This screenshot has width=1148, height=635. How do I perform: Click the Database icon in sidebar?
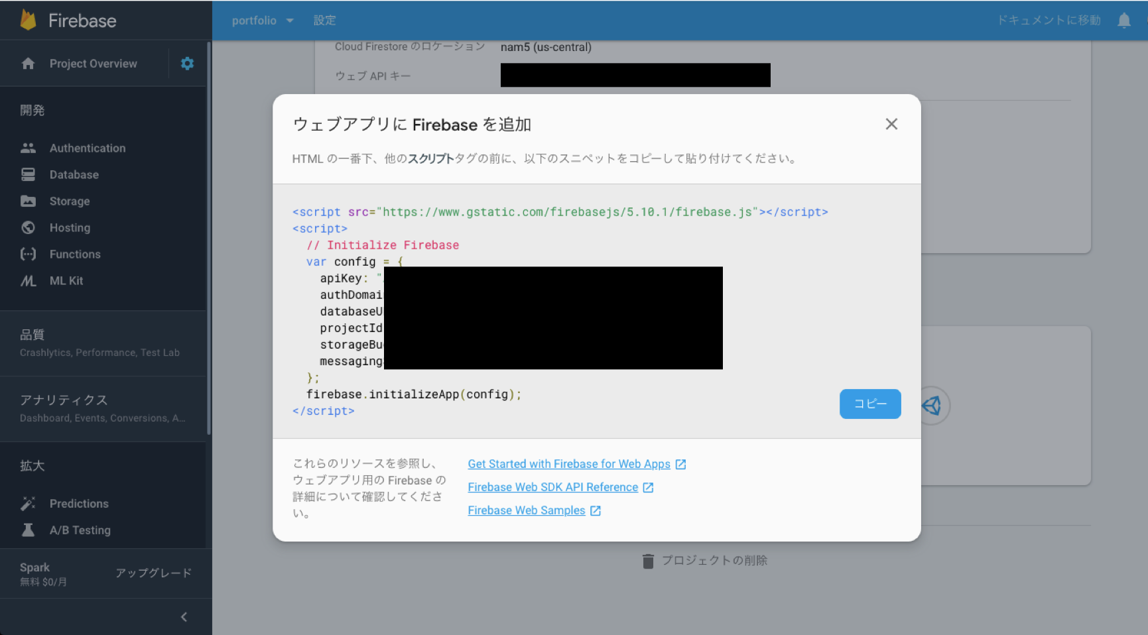click(28, 174)
